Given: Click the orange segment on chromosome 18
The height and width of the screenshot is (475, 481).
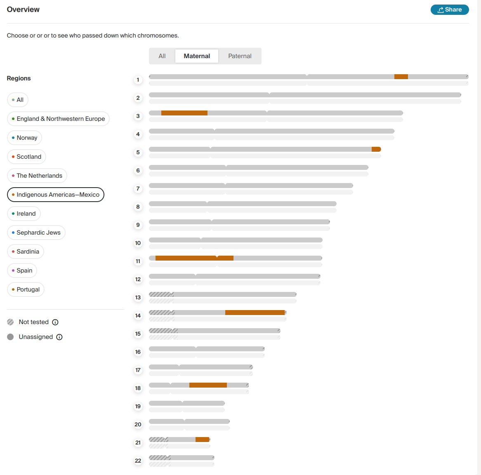Looking at the screenshot, I should (x=207, y=385).
